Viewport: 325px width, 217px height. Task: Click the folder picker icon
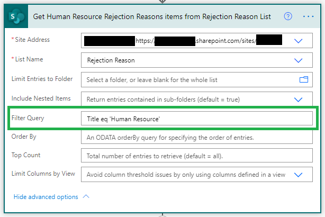click(304, 79)
